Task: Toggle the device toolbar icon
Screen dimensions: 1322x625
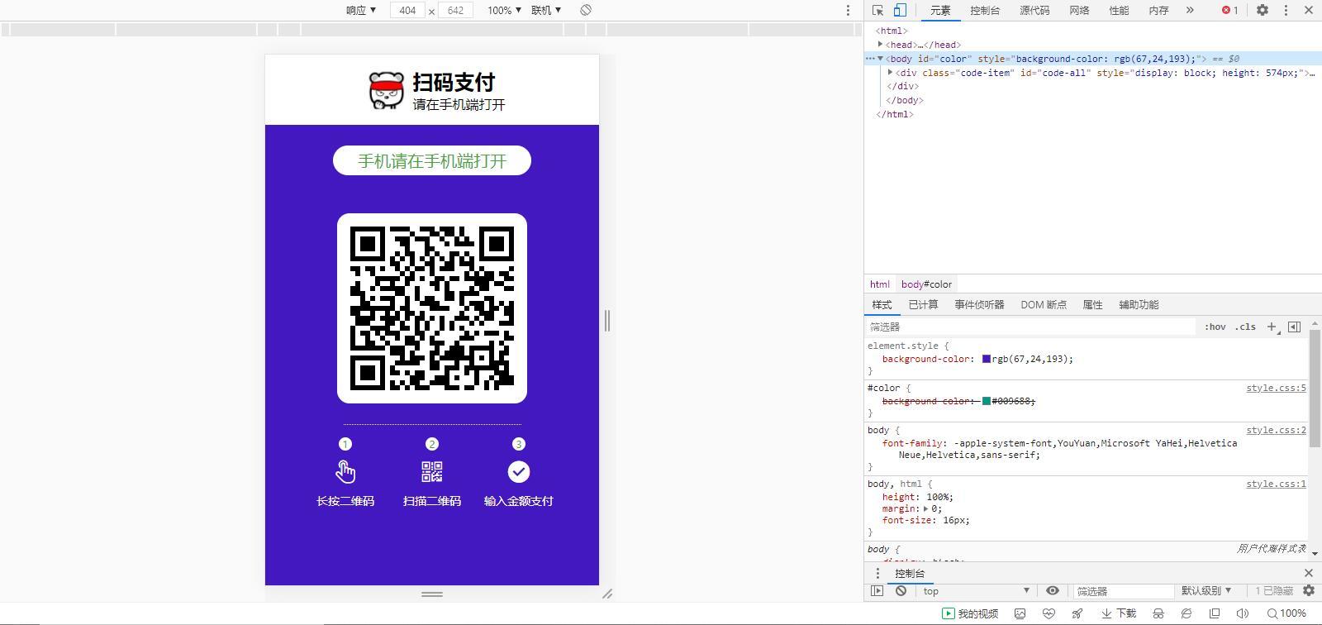Action: [x=900, y=10]
